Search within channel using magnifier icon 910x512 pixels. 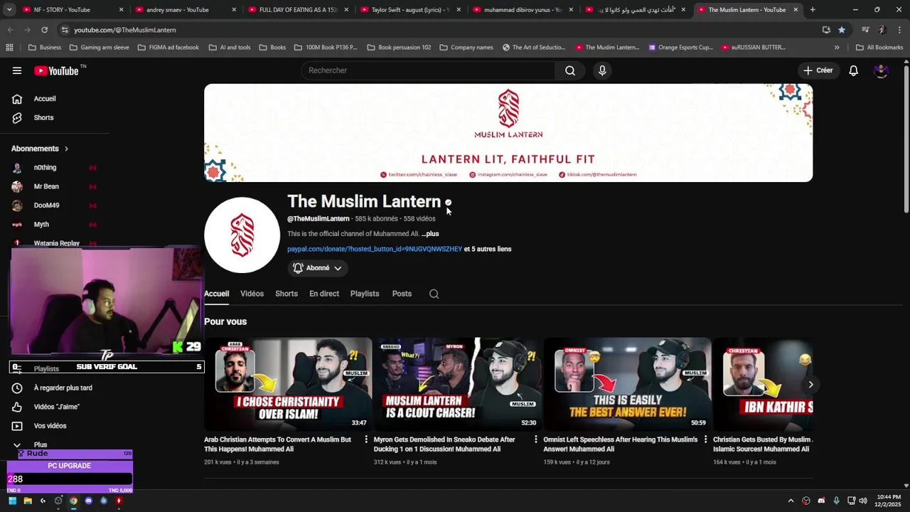434,294
